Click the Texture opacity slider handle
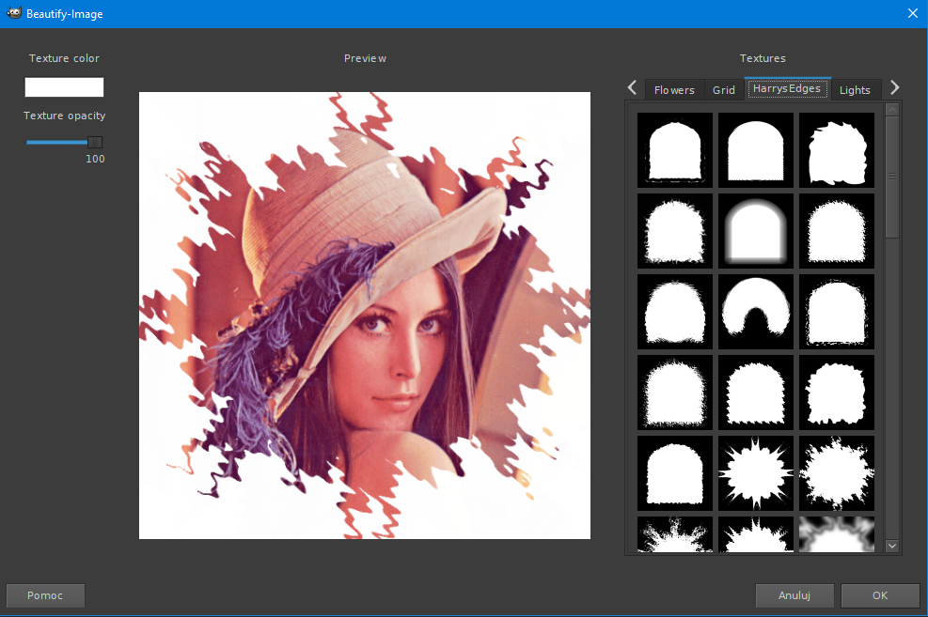 pyautogui.click(x=95, y=142)
